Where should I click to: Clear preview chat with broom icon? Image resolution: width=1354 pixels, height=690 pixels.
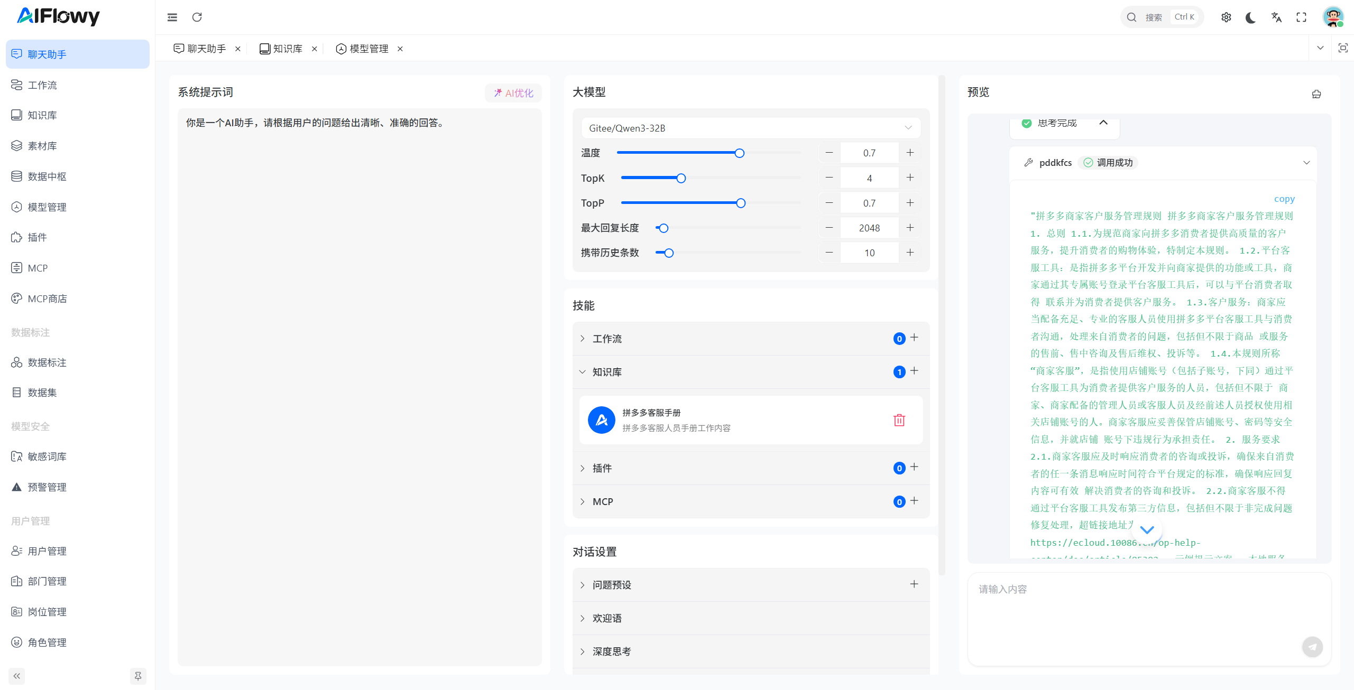[1316, 94]
